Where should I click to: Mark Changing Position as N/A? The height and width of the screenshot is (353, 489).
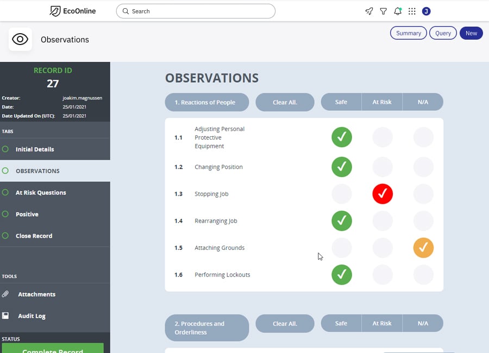point(423,167)
